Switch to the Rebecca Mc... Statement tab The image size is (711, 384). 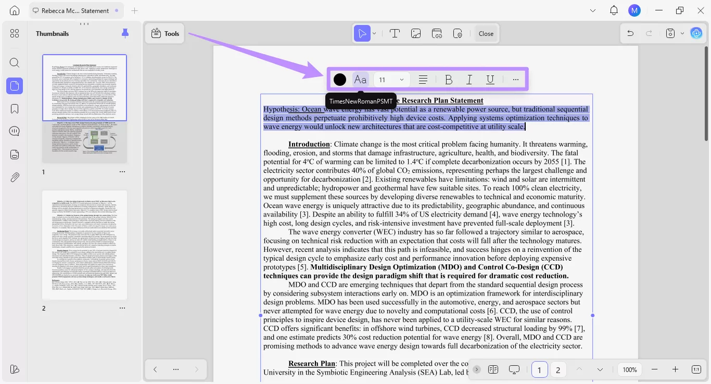[x=75, y=10]
